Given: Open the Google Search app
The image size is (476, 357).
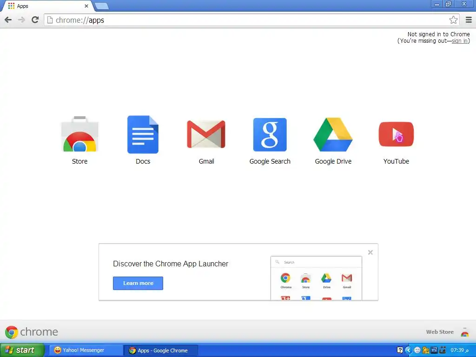Looking at the screenshot, I should tap(270, 134).
